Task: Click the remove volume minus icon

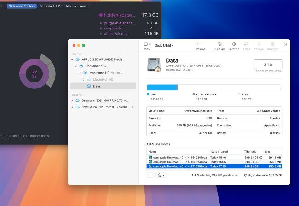Action: [204, 44]
